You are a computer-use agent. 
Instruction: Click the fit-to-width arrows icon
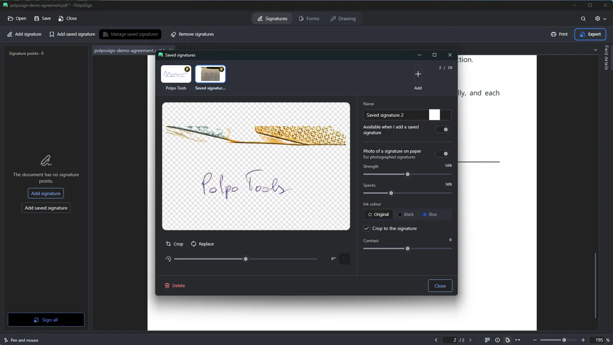pos(518,340)
